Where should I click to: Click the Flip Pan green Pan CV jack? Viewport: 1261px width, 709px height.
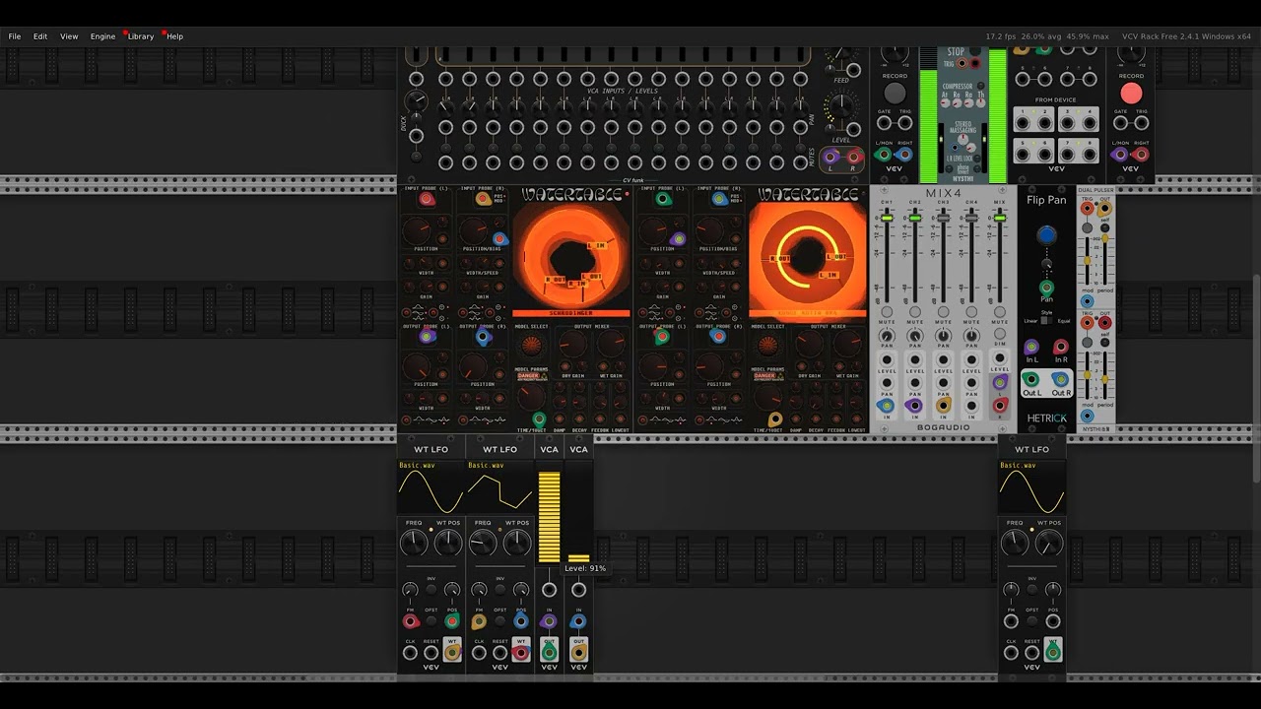click(1046, 289)
